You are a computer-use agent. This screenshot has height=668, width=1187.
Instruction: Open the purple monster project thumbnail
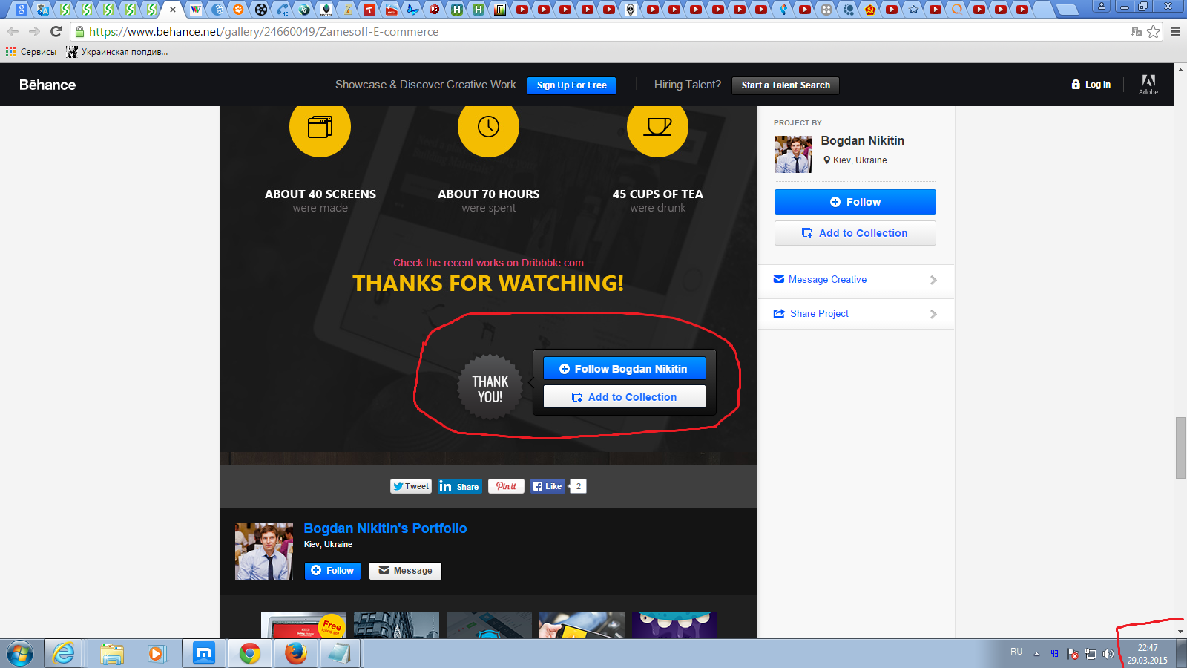[x=674, y=626]
